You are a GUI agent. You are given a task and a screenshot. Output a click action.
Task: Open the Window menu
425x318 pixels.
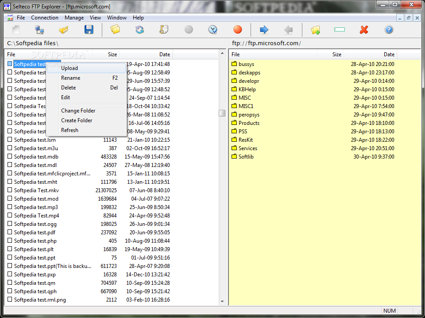pos(117,18)
